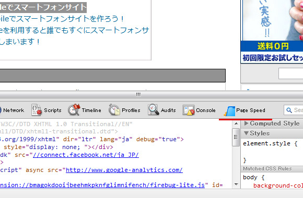This screenshot has width=303, height=198.
Task: Select the Scripts panel bug icon
Action: point(37,110)
